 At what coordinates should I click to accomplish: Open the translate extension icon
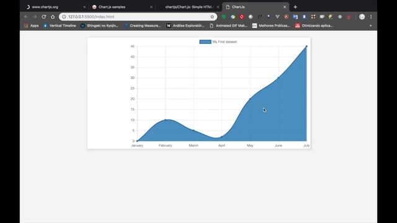point(295,17)
